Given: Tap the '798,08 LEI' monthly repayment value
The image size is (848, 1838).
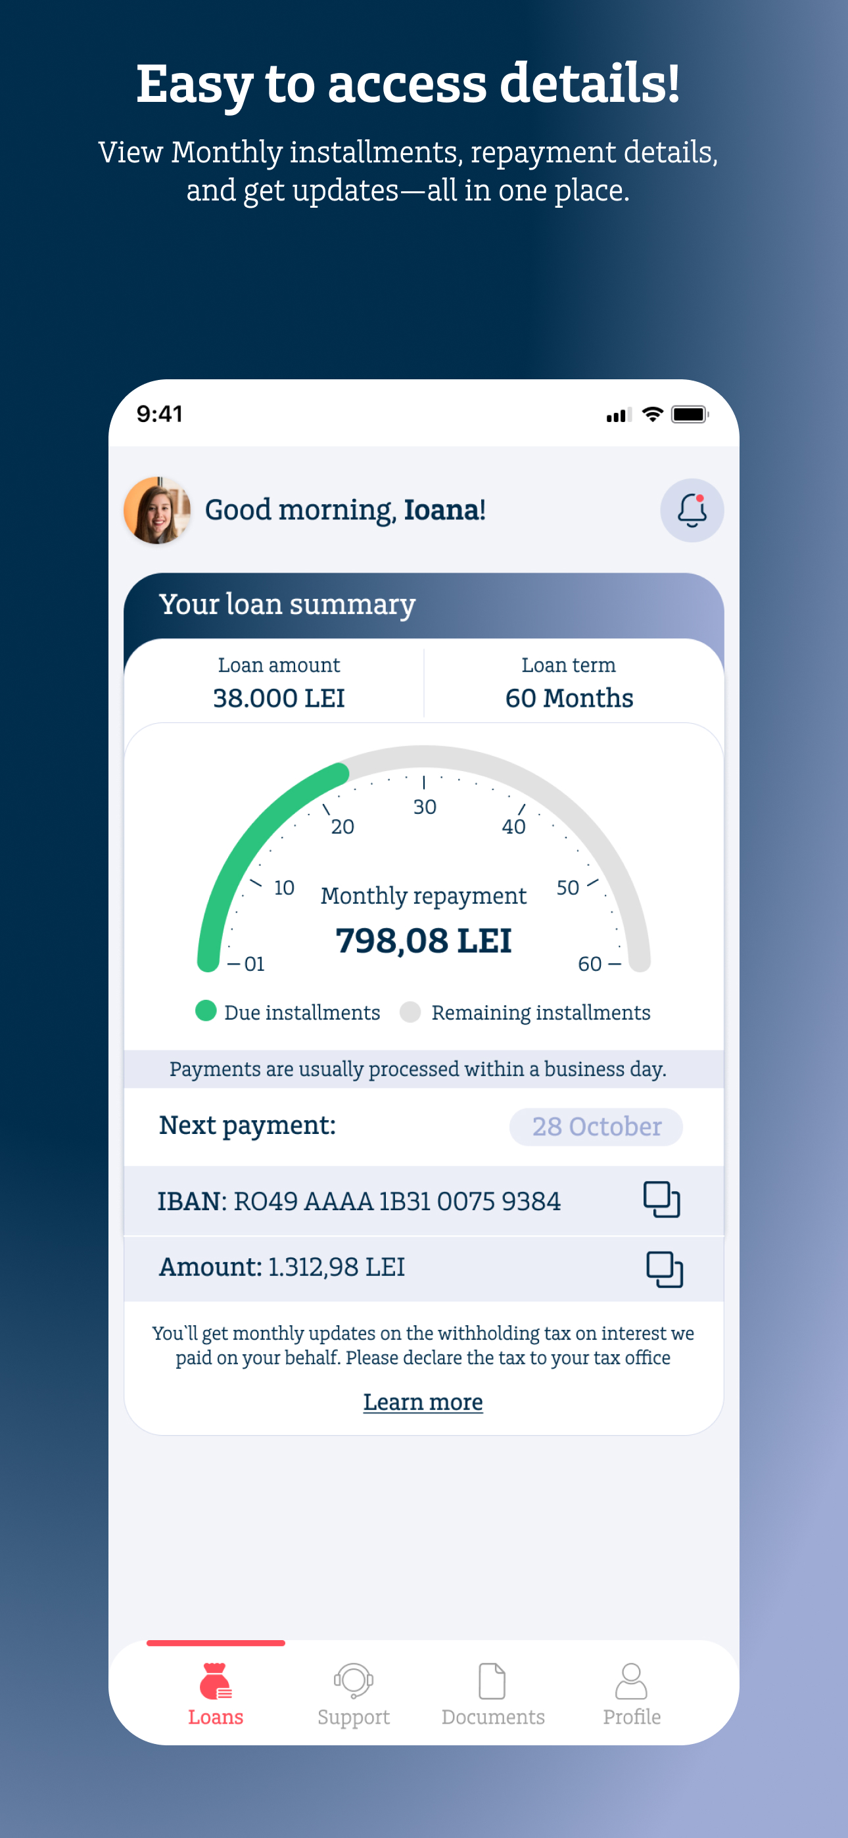Looking at the screenshot, I should [423, 941].
